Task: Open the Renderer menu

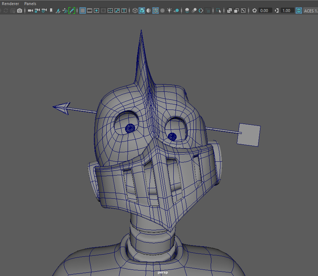Action: (11, 4)
